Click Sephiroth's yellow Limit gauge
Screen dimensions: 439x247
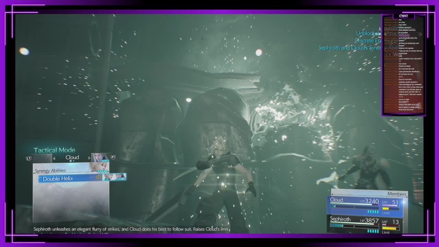[x=391, y=228]
